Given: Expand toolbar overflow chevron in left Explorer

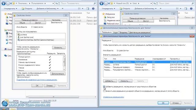Looking at the screenshot, I should [x=62, y=9].
